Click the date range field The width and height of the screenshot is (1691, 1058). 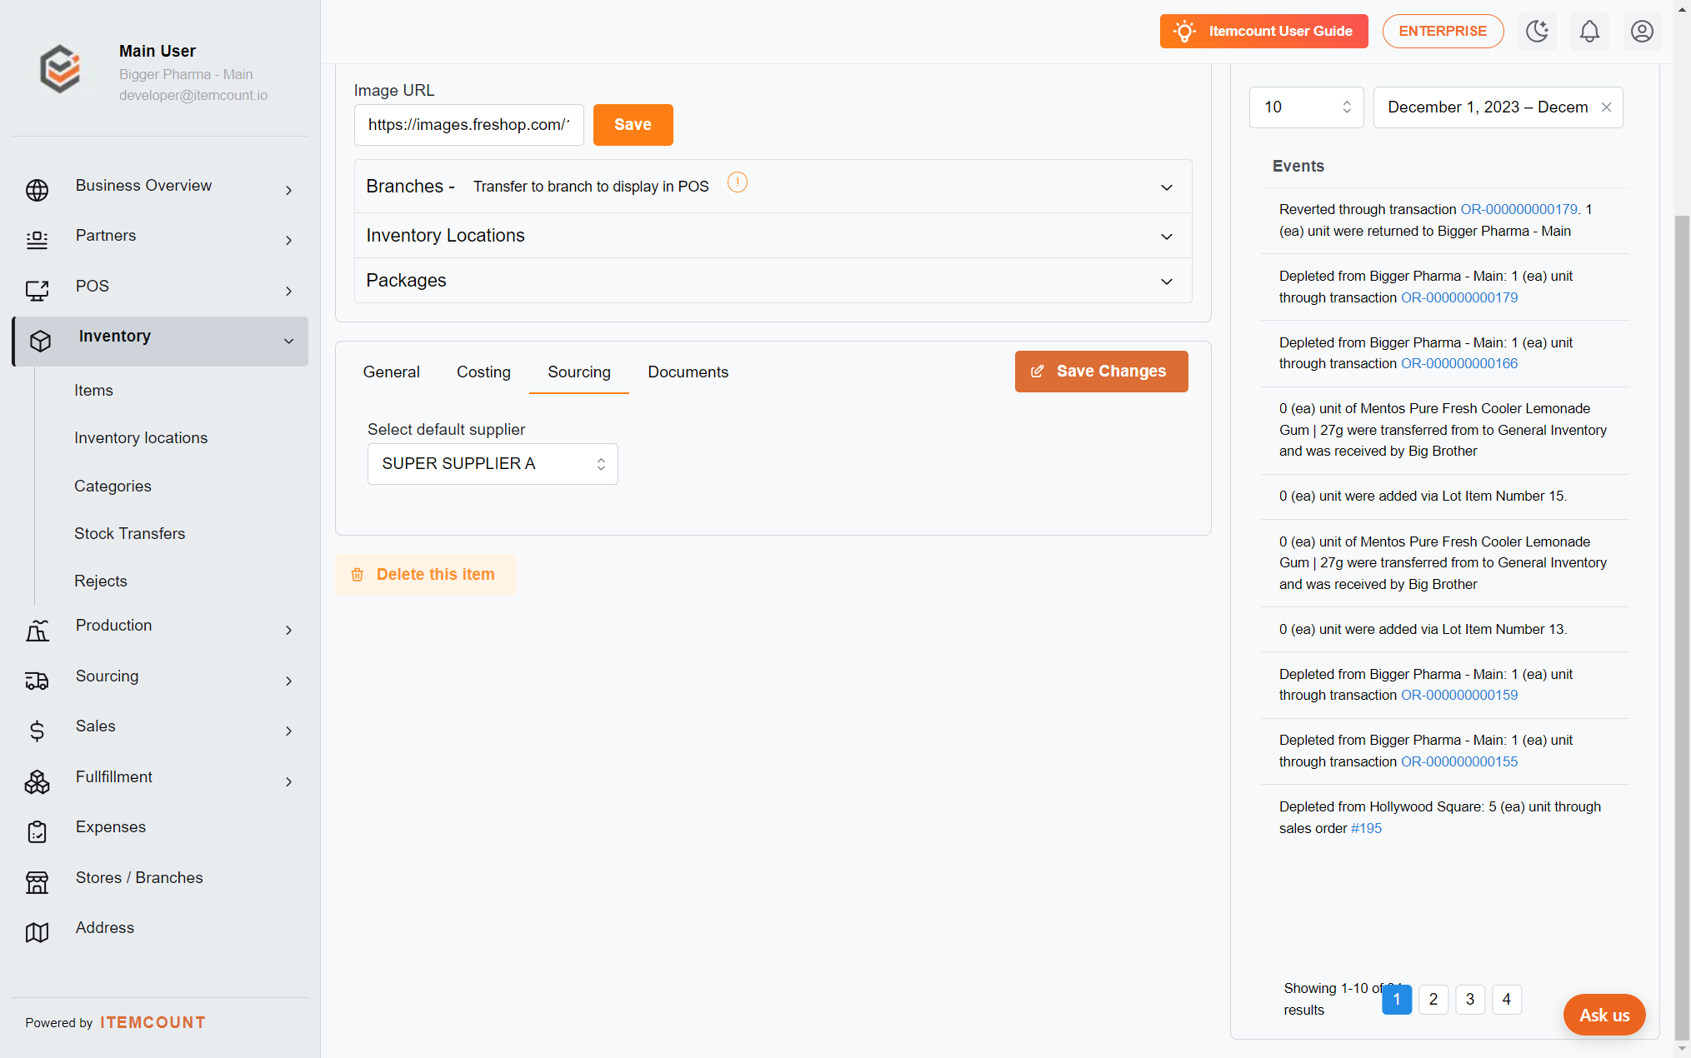(1498, 107)
